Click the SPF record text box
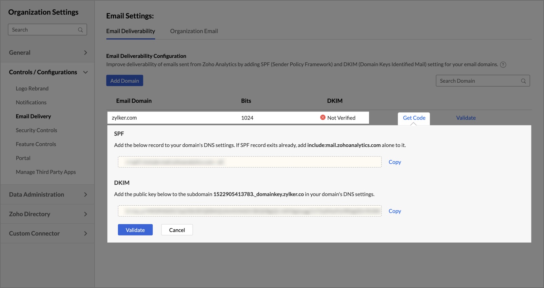The image size is (544, 288). (x=250, y=162)
